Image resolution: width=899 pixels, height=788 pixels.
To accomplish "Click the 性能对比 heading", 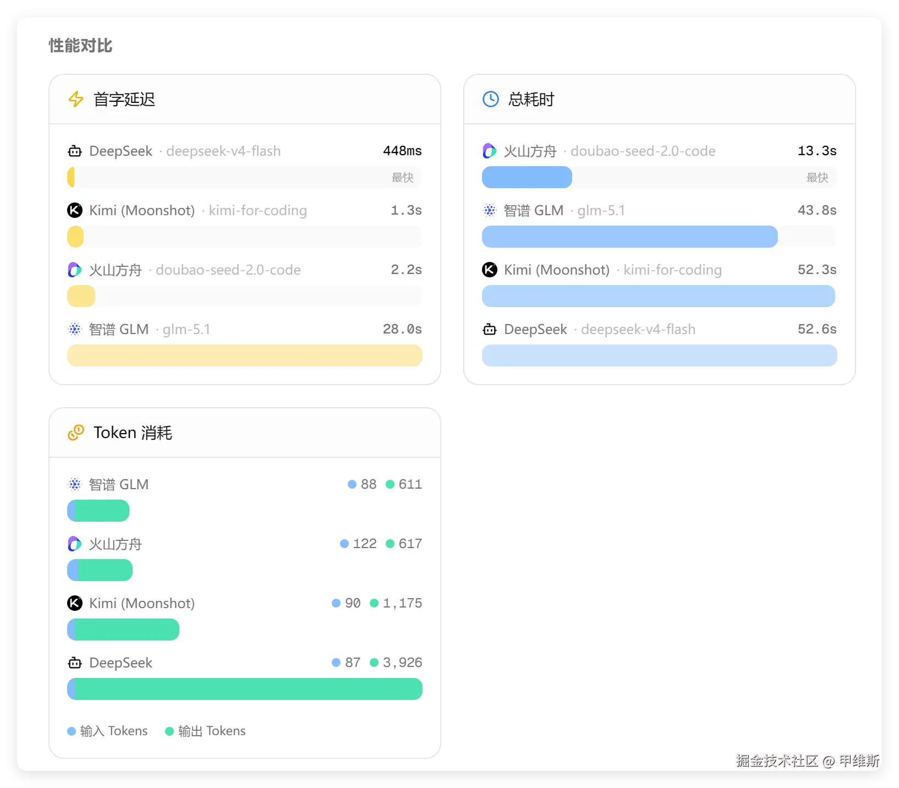I will [x=80, y=46].
